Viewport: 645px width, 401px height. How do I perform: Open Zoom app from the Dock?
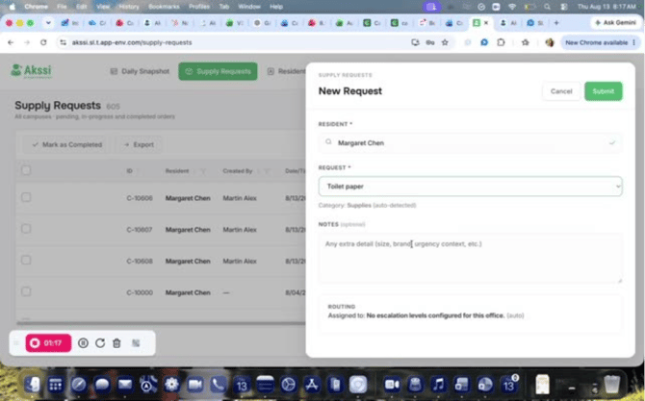point(392,385)
